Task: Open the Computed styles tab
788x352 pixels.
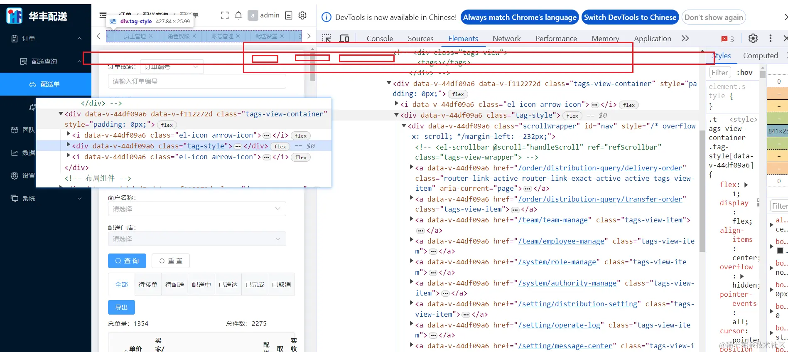Action: click(x=760, y=56)
